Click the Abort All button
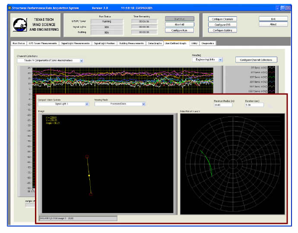The width and height of the screenshot is (298, 233). pyautogui.click(x=180, y=25)
